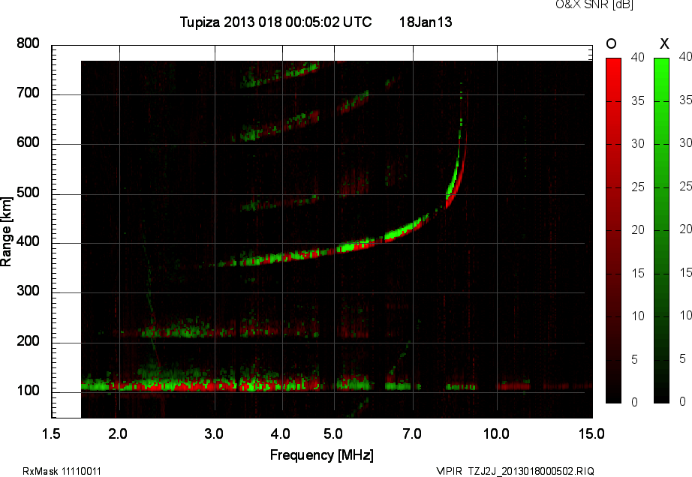Click the date label '18Jan13'
Image resolution: width=692 pixels, height=477 pixels.
click(x=426, y=22)
